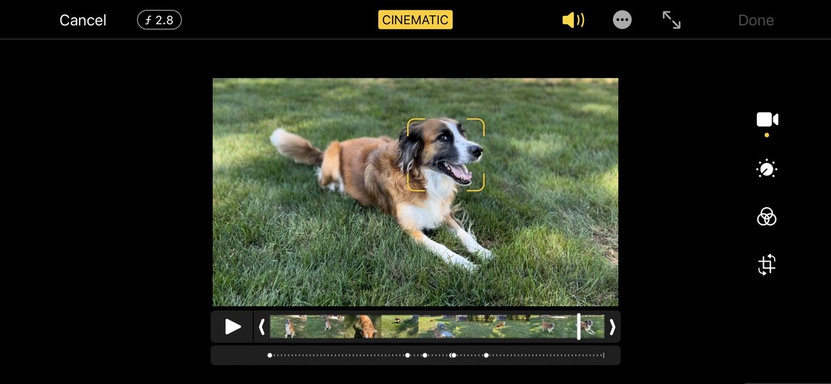Jump to the first filmstrip thumbnail

[x=288, y=327]
